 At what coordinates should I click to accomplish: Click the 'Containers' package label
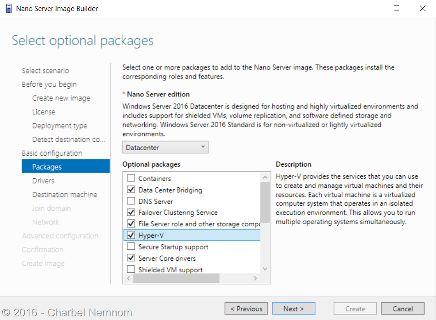coord(155,179)
